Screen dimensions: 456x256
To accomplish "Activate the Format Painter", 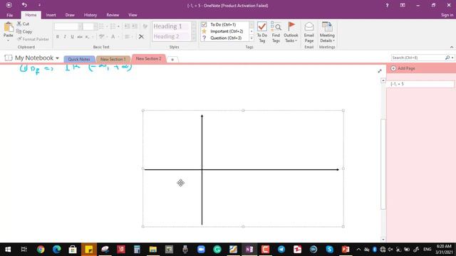I will tap(33, 39).
